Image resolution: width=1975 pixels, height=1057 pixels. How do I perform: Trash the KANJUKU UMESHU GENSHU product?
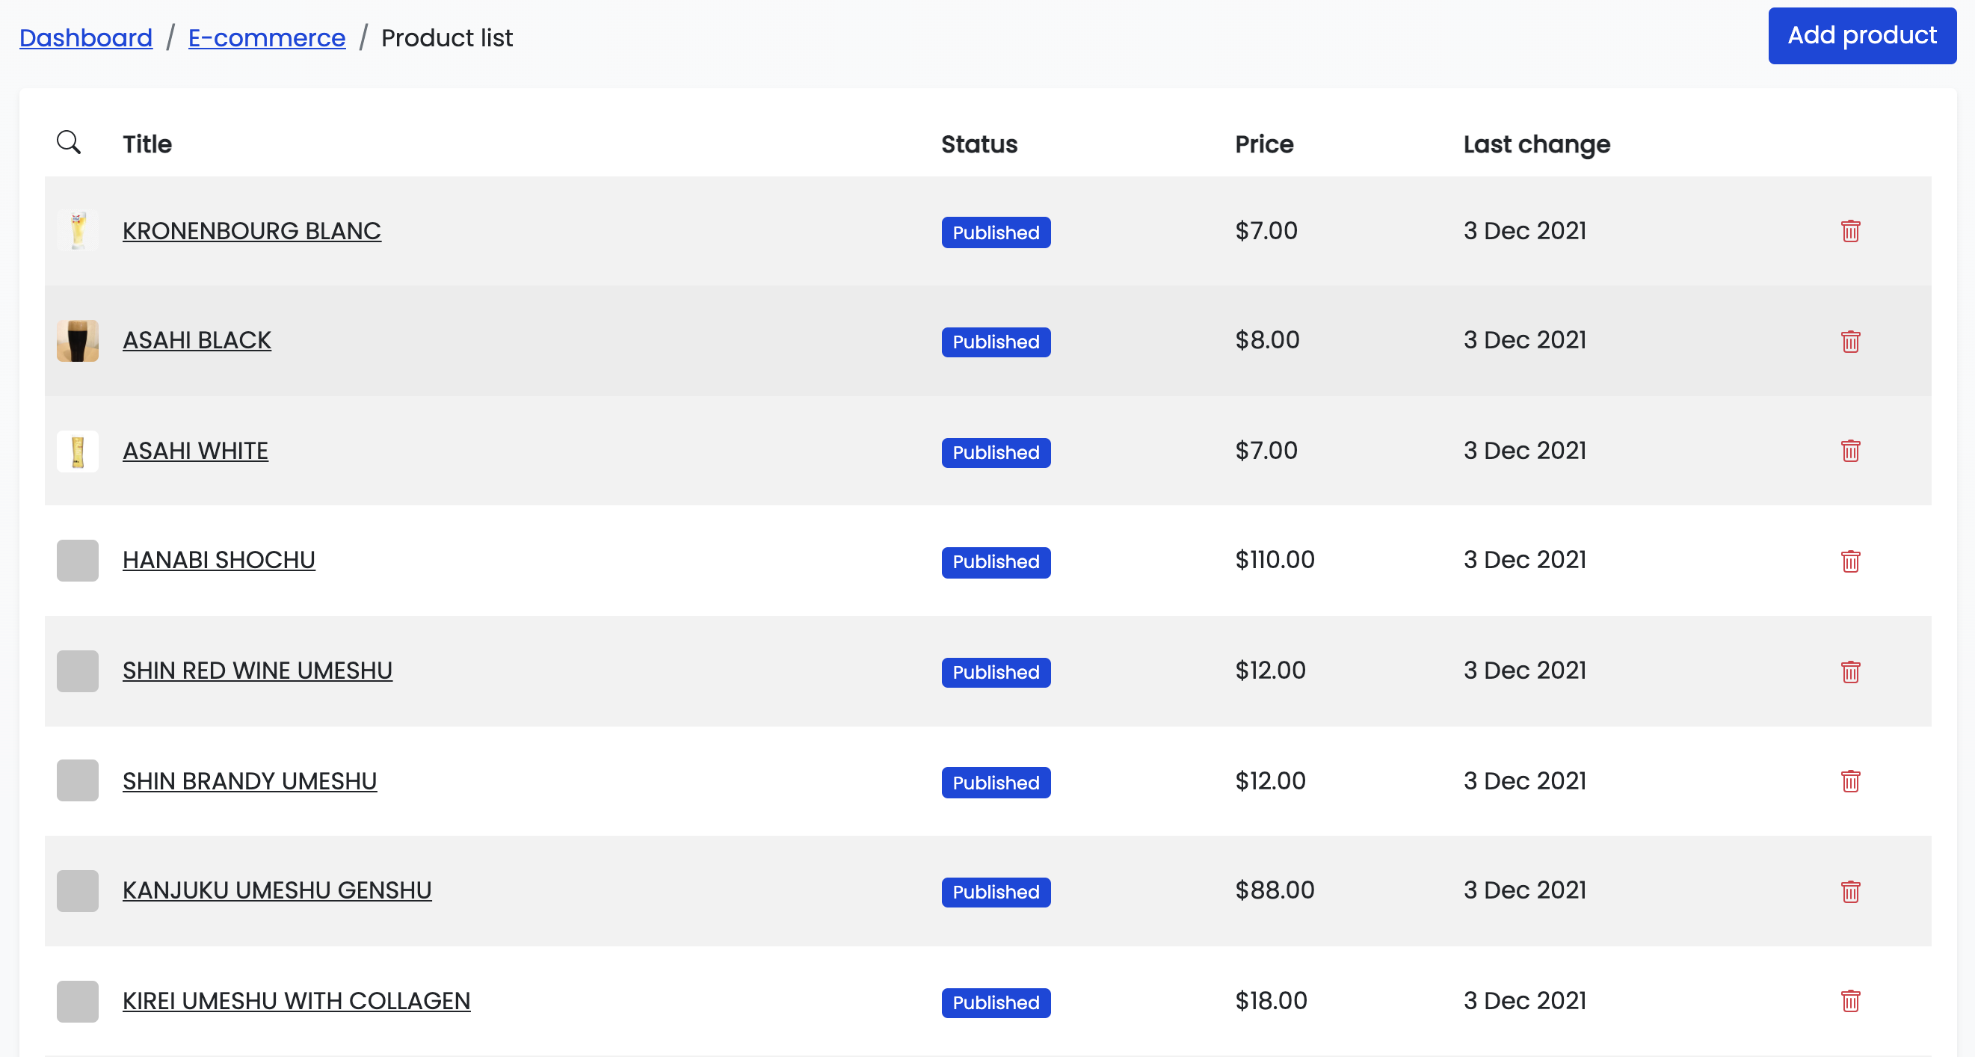tap(1850, 892)
